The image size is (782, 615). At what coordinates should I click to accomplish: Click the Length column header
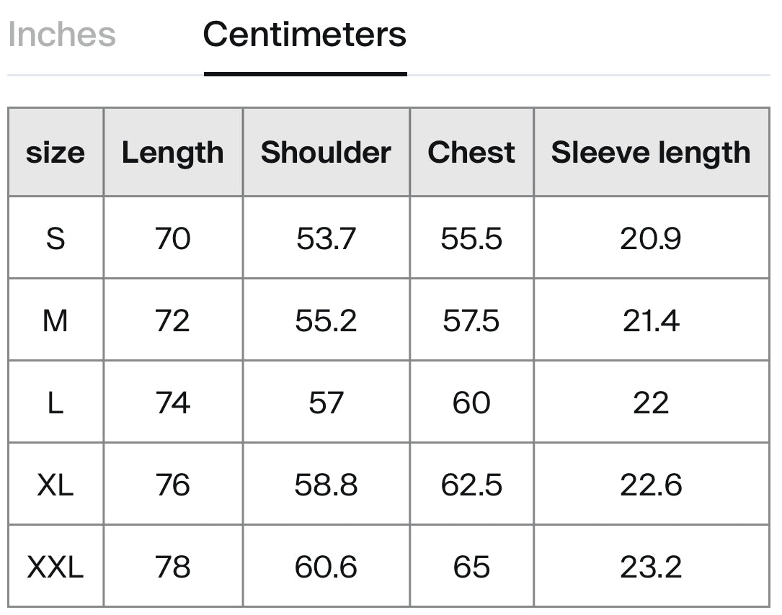click(172, 152)
